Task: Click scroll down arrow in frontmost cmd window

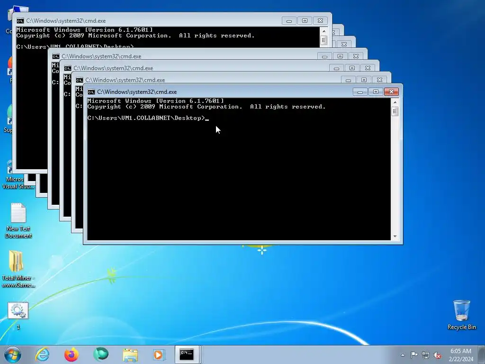Action: (395, 237)
